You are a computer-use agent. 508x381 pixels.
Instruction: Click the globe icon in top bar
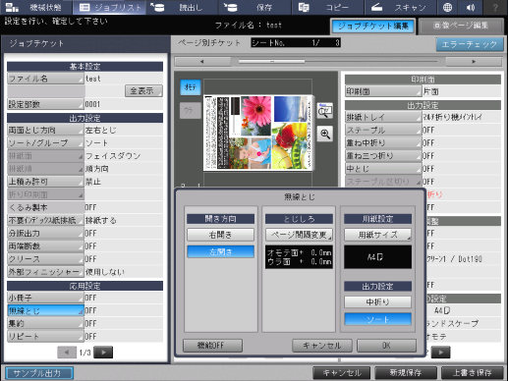pyautogui.click(x=447, y=7)
